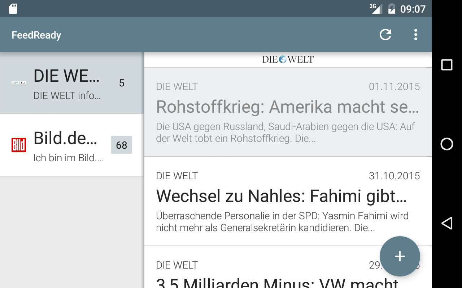
Task: Click date 01.11.2015 on first article
Action: click(x=395, y=86)
